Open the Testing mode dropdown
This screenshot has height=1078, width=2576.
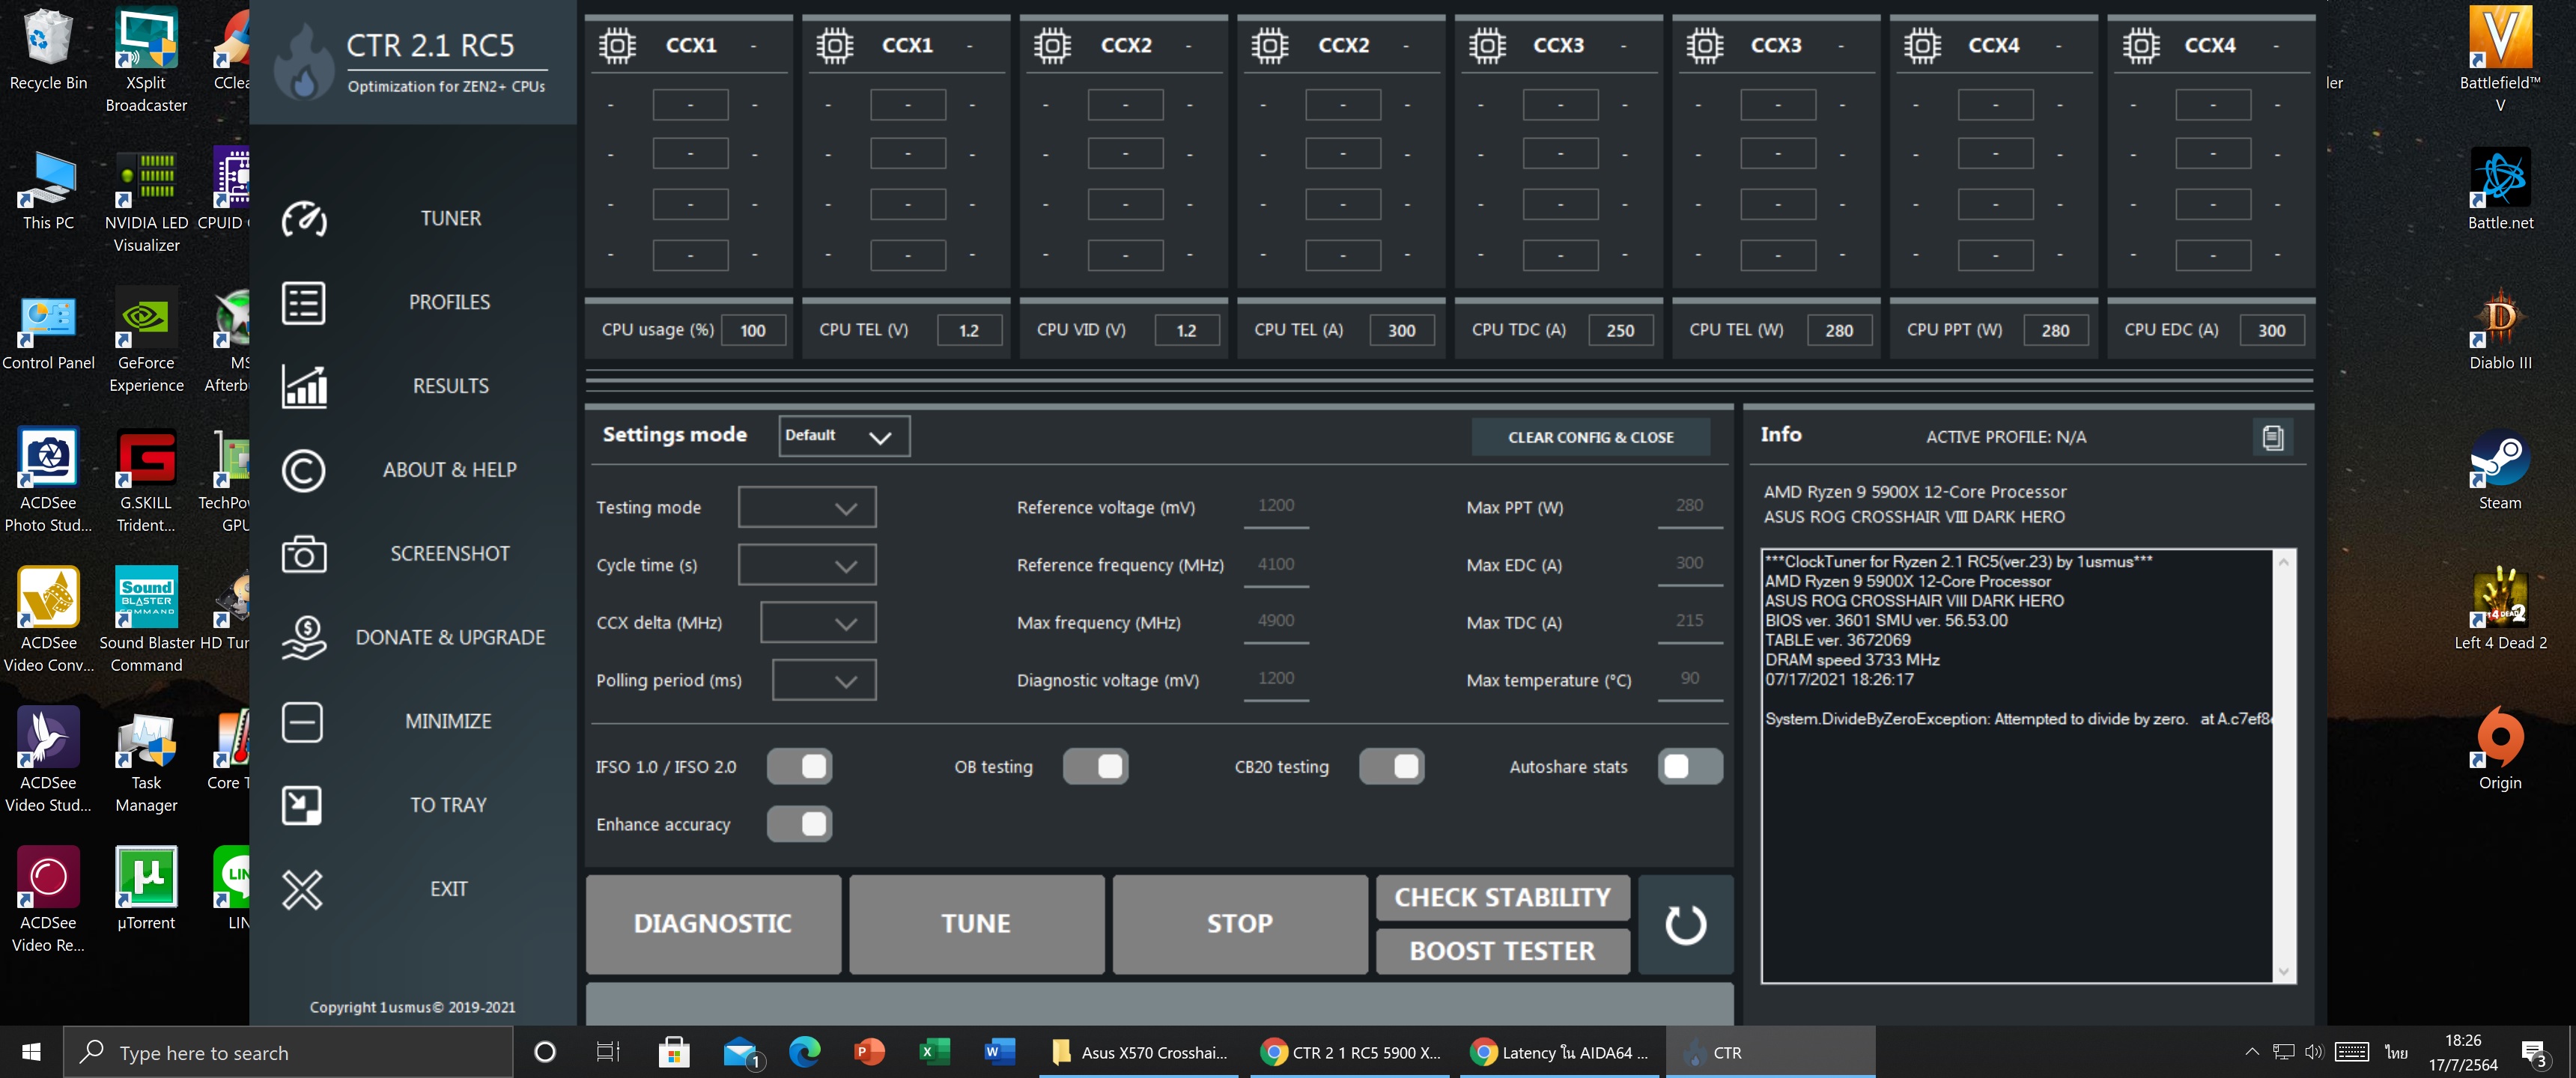coord(807,507)
